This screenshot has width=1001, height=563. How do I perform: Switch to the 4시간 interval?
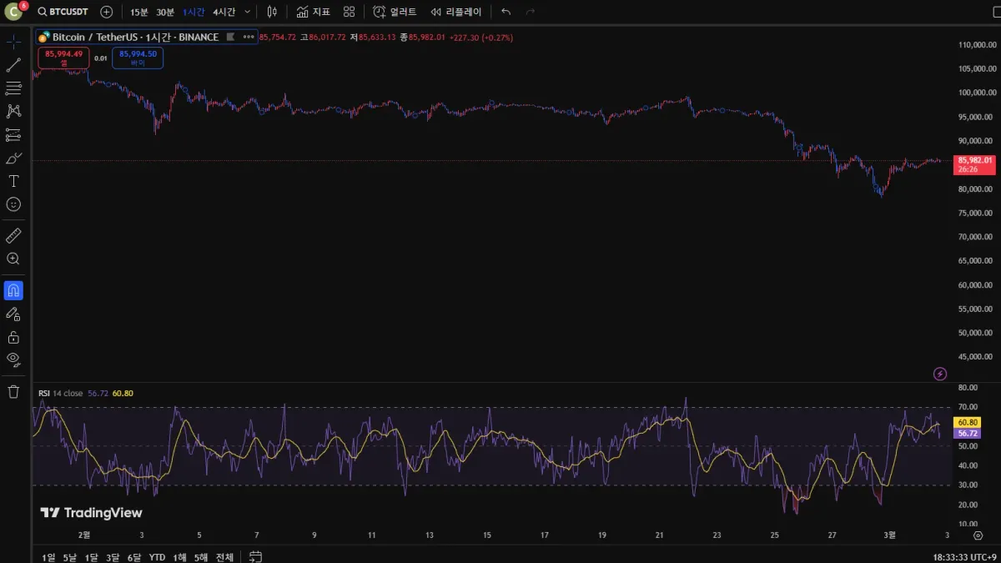(224, 12)
